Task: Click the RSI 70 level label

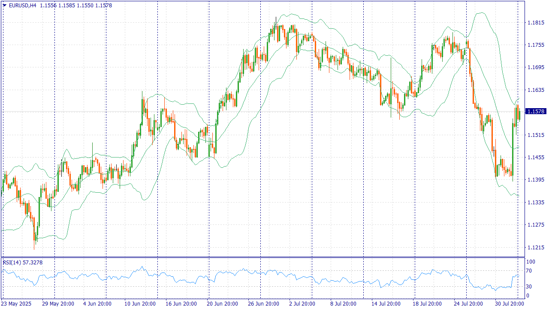Action: pos(529,271)
